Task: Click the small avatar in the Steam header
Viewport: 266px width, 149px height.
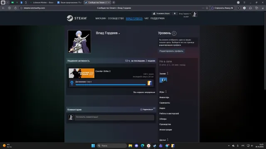Action: [x=195, y=14]
